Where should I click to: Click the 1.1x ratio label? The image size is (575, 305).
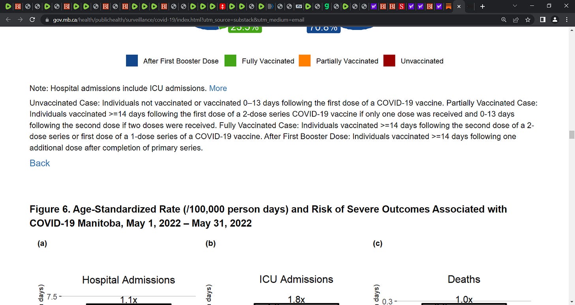129,300
